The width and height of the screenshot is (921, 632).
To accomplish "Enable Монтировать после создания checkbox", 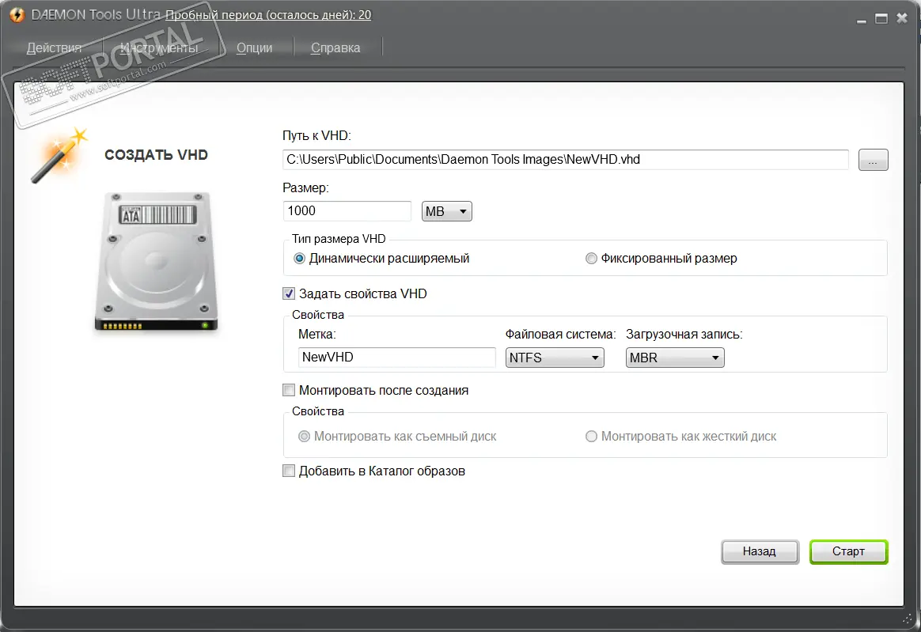I will pyautogui.click(x=289, y=390).
